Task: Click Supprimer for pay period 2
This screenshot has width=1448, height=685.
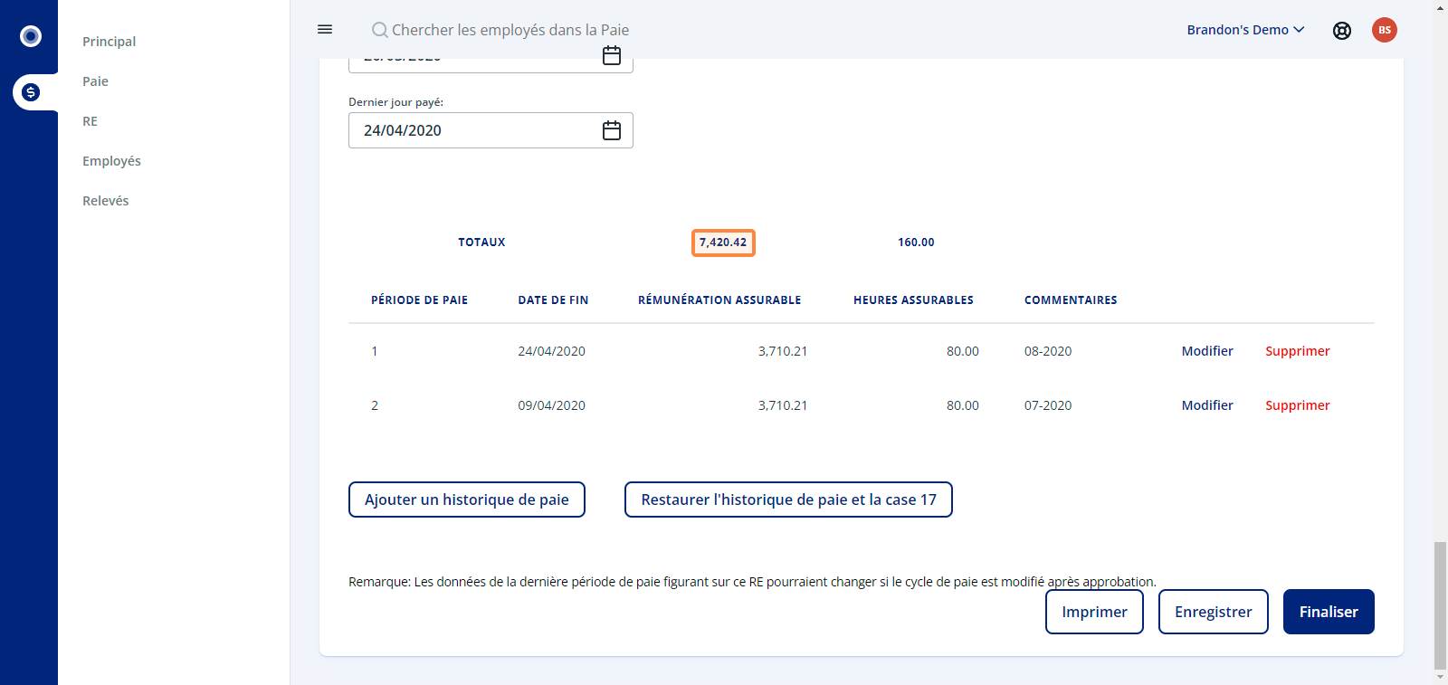Action: 1297,405
